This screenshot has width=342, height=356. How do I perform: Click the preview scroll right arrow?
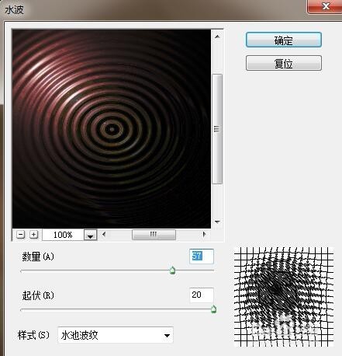pyautogui.click(x=204, y=235)
